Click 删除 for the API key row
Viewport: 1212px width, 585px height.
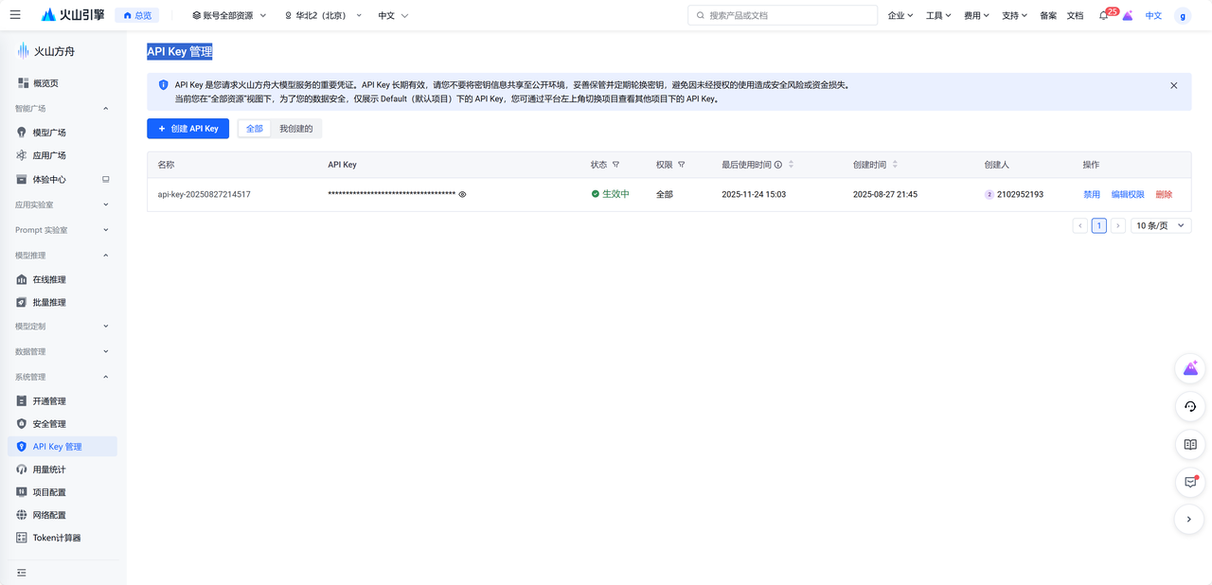(1164, 194)
